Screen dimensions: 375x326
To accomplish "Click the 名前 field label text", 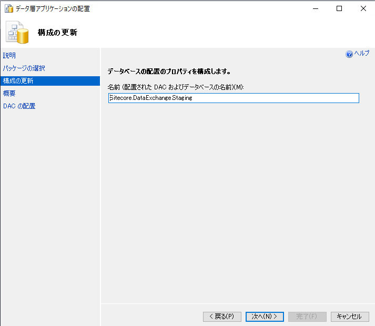I will click(x=176, y=87).
